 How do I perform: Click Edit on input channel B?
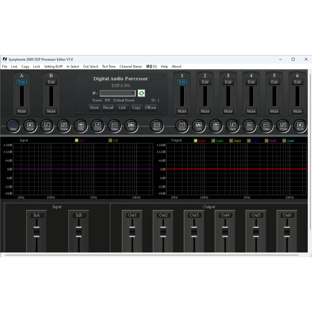[x=51, y=82]
